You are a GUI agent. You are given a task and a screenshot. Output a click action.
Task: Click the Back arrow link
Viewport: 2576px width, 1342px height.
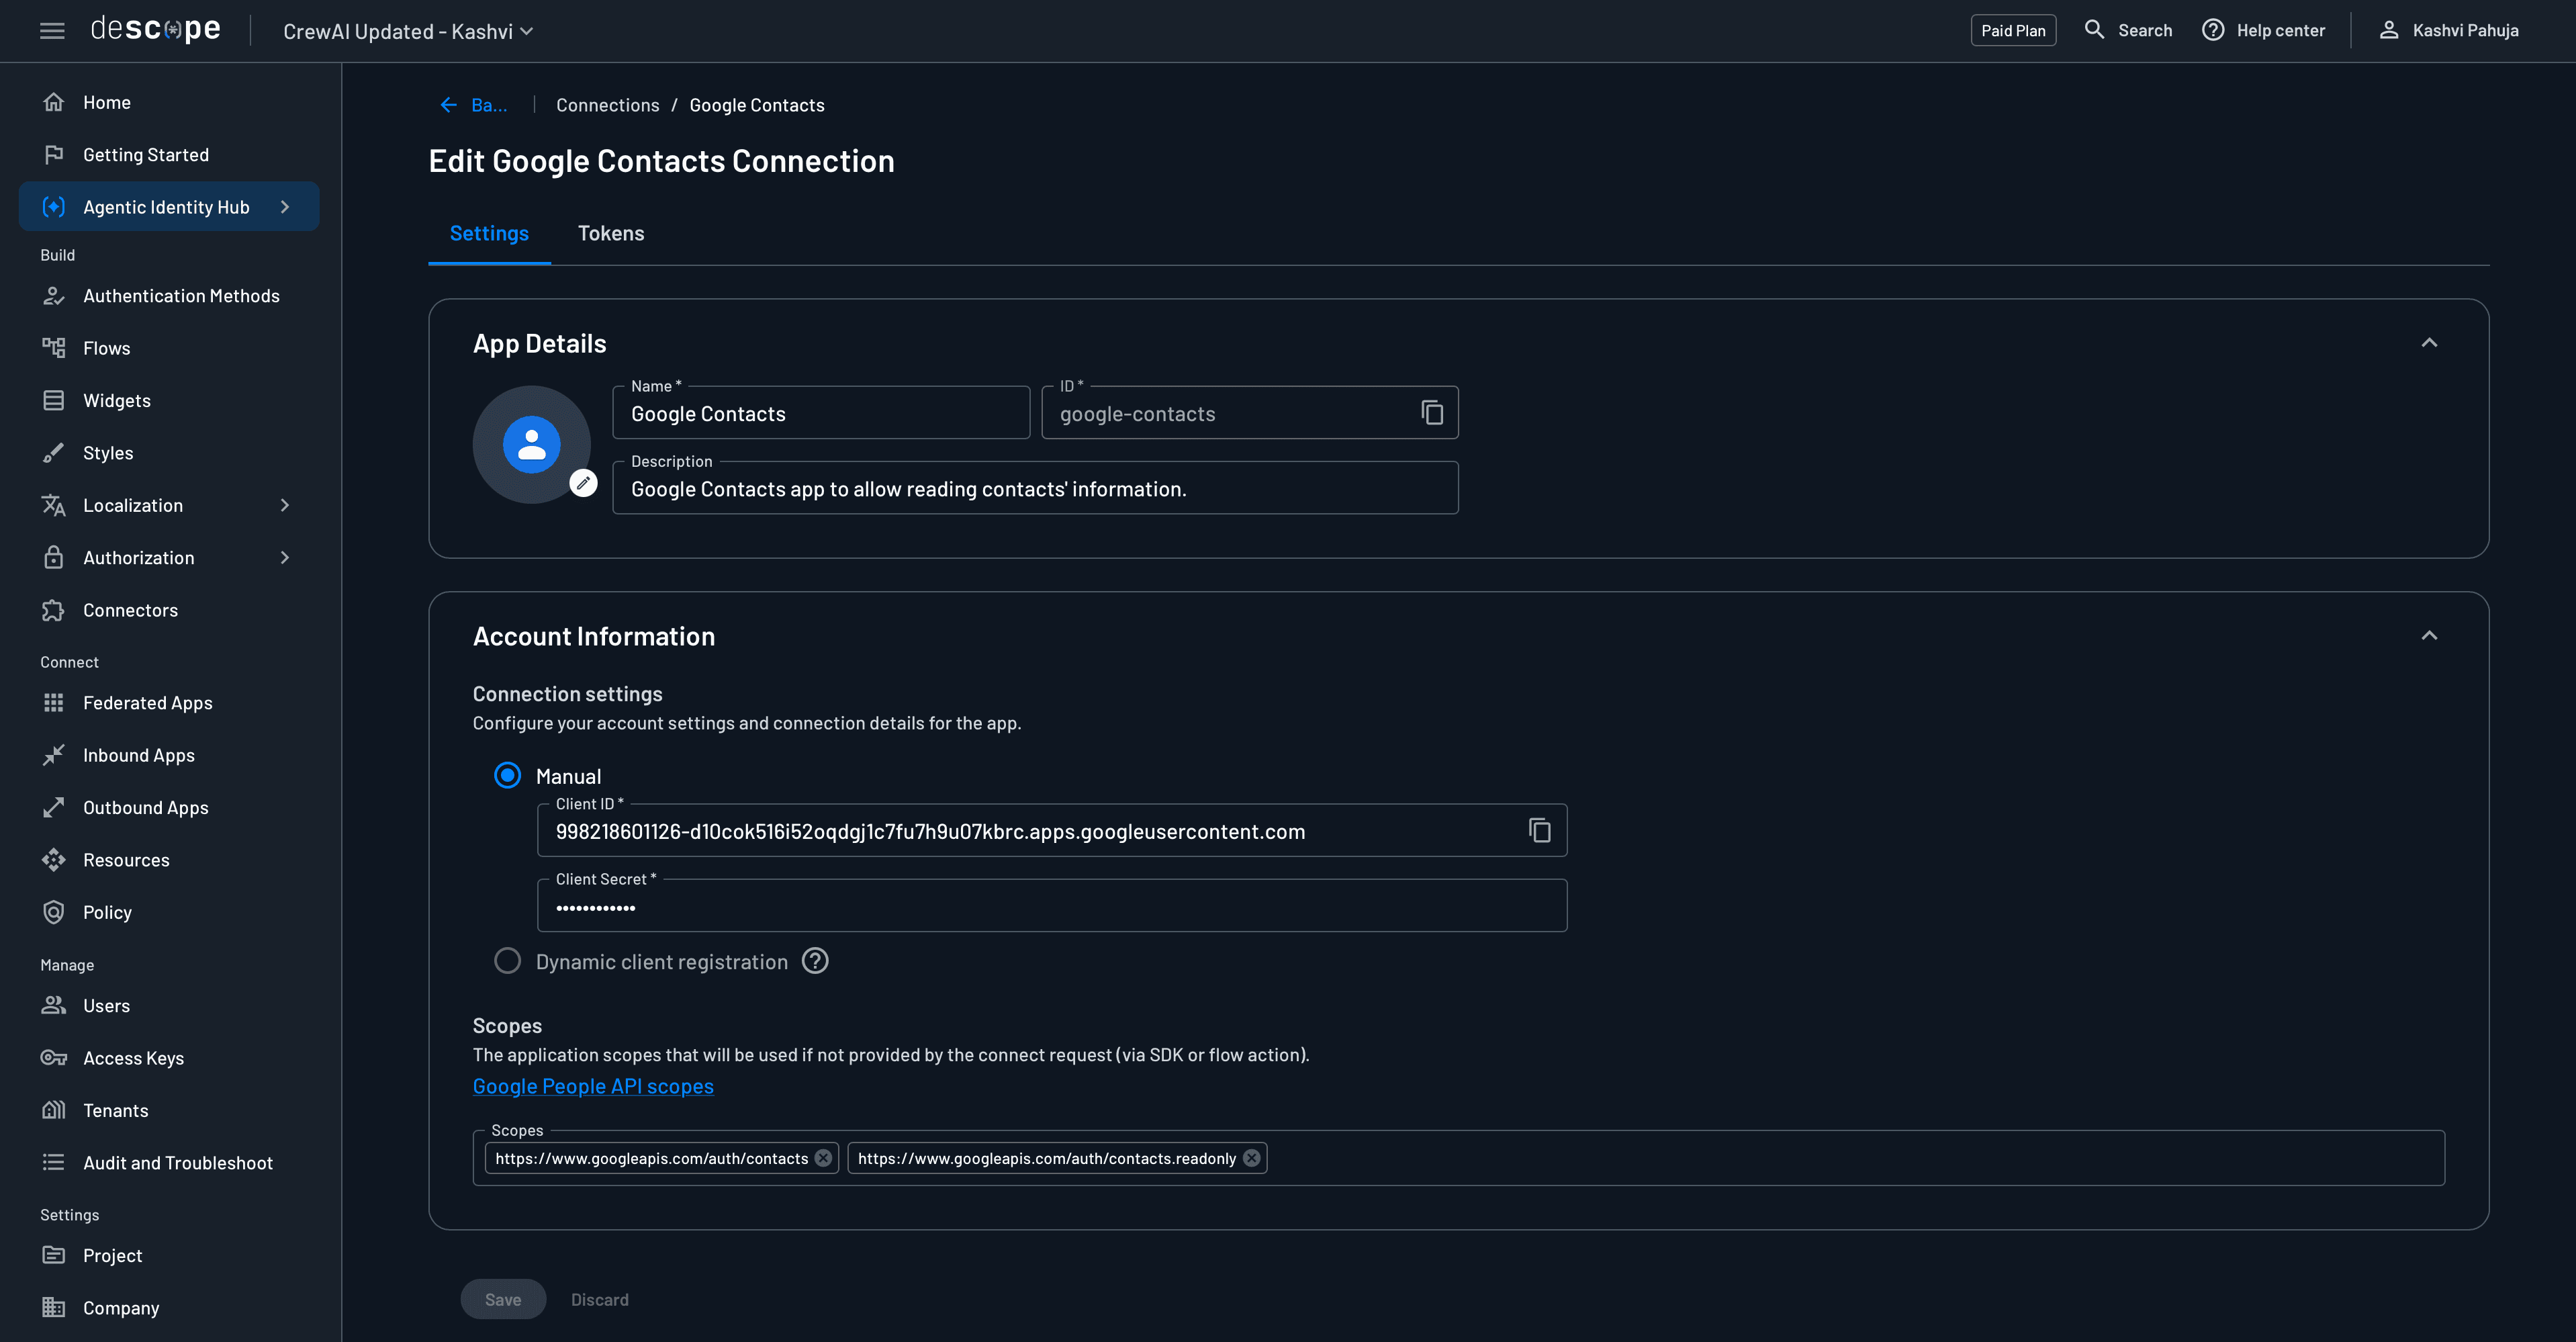473,105
